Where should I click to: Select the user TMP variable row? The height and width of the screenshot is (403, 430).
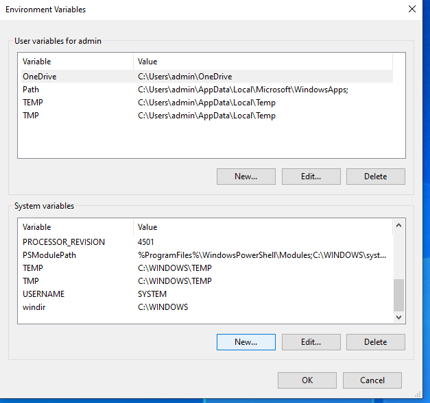point(207,116)
